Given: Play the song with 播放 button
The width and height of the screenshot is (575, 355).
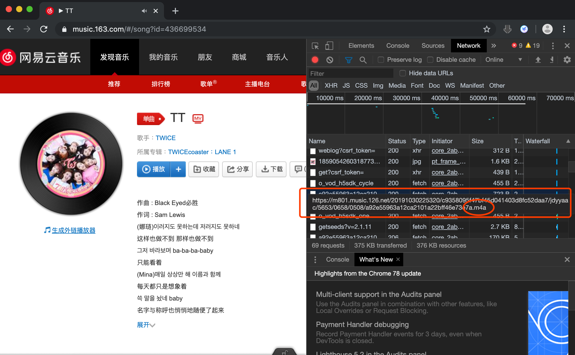Looking at the screenshot, I should tap(154, 169).
